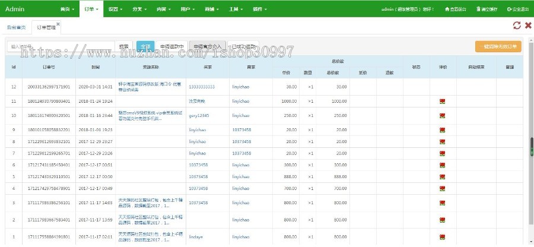Click the 搜索 search button

(123, 47)
